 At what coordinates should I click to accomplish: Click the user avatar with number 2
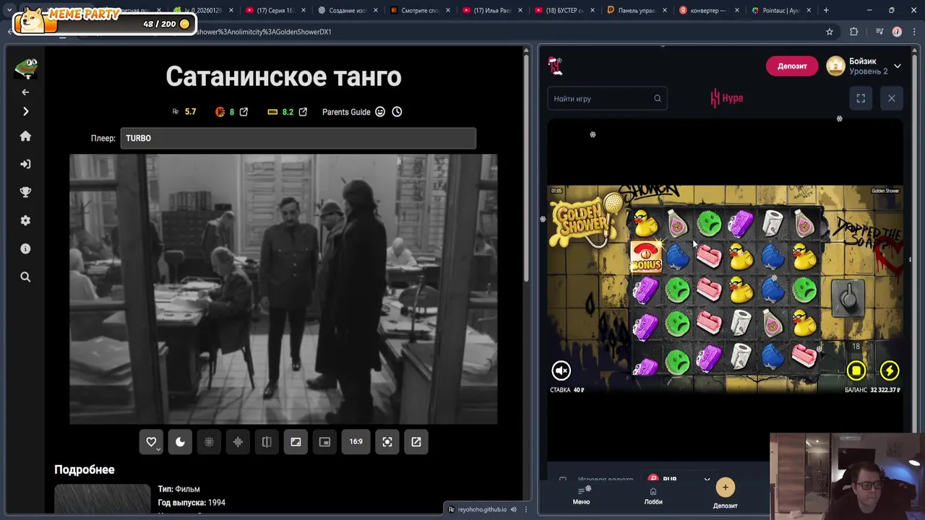(x=835, y=66)
